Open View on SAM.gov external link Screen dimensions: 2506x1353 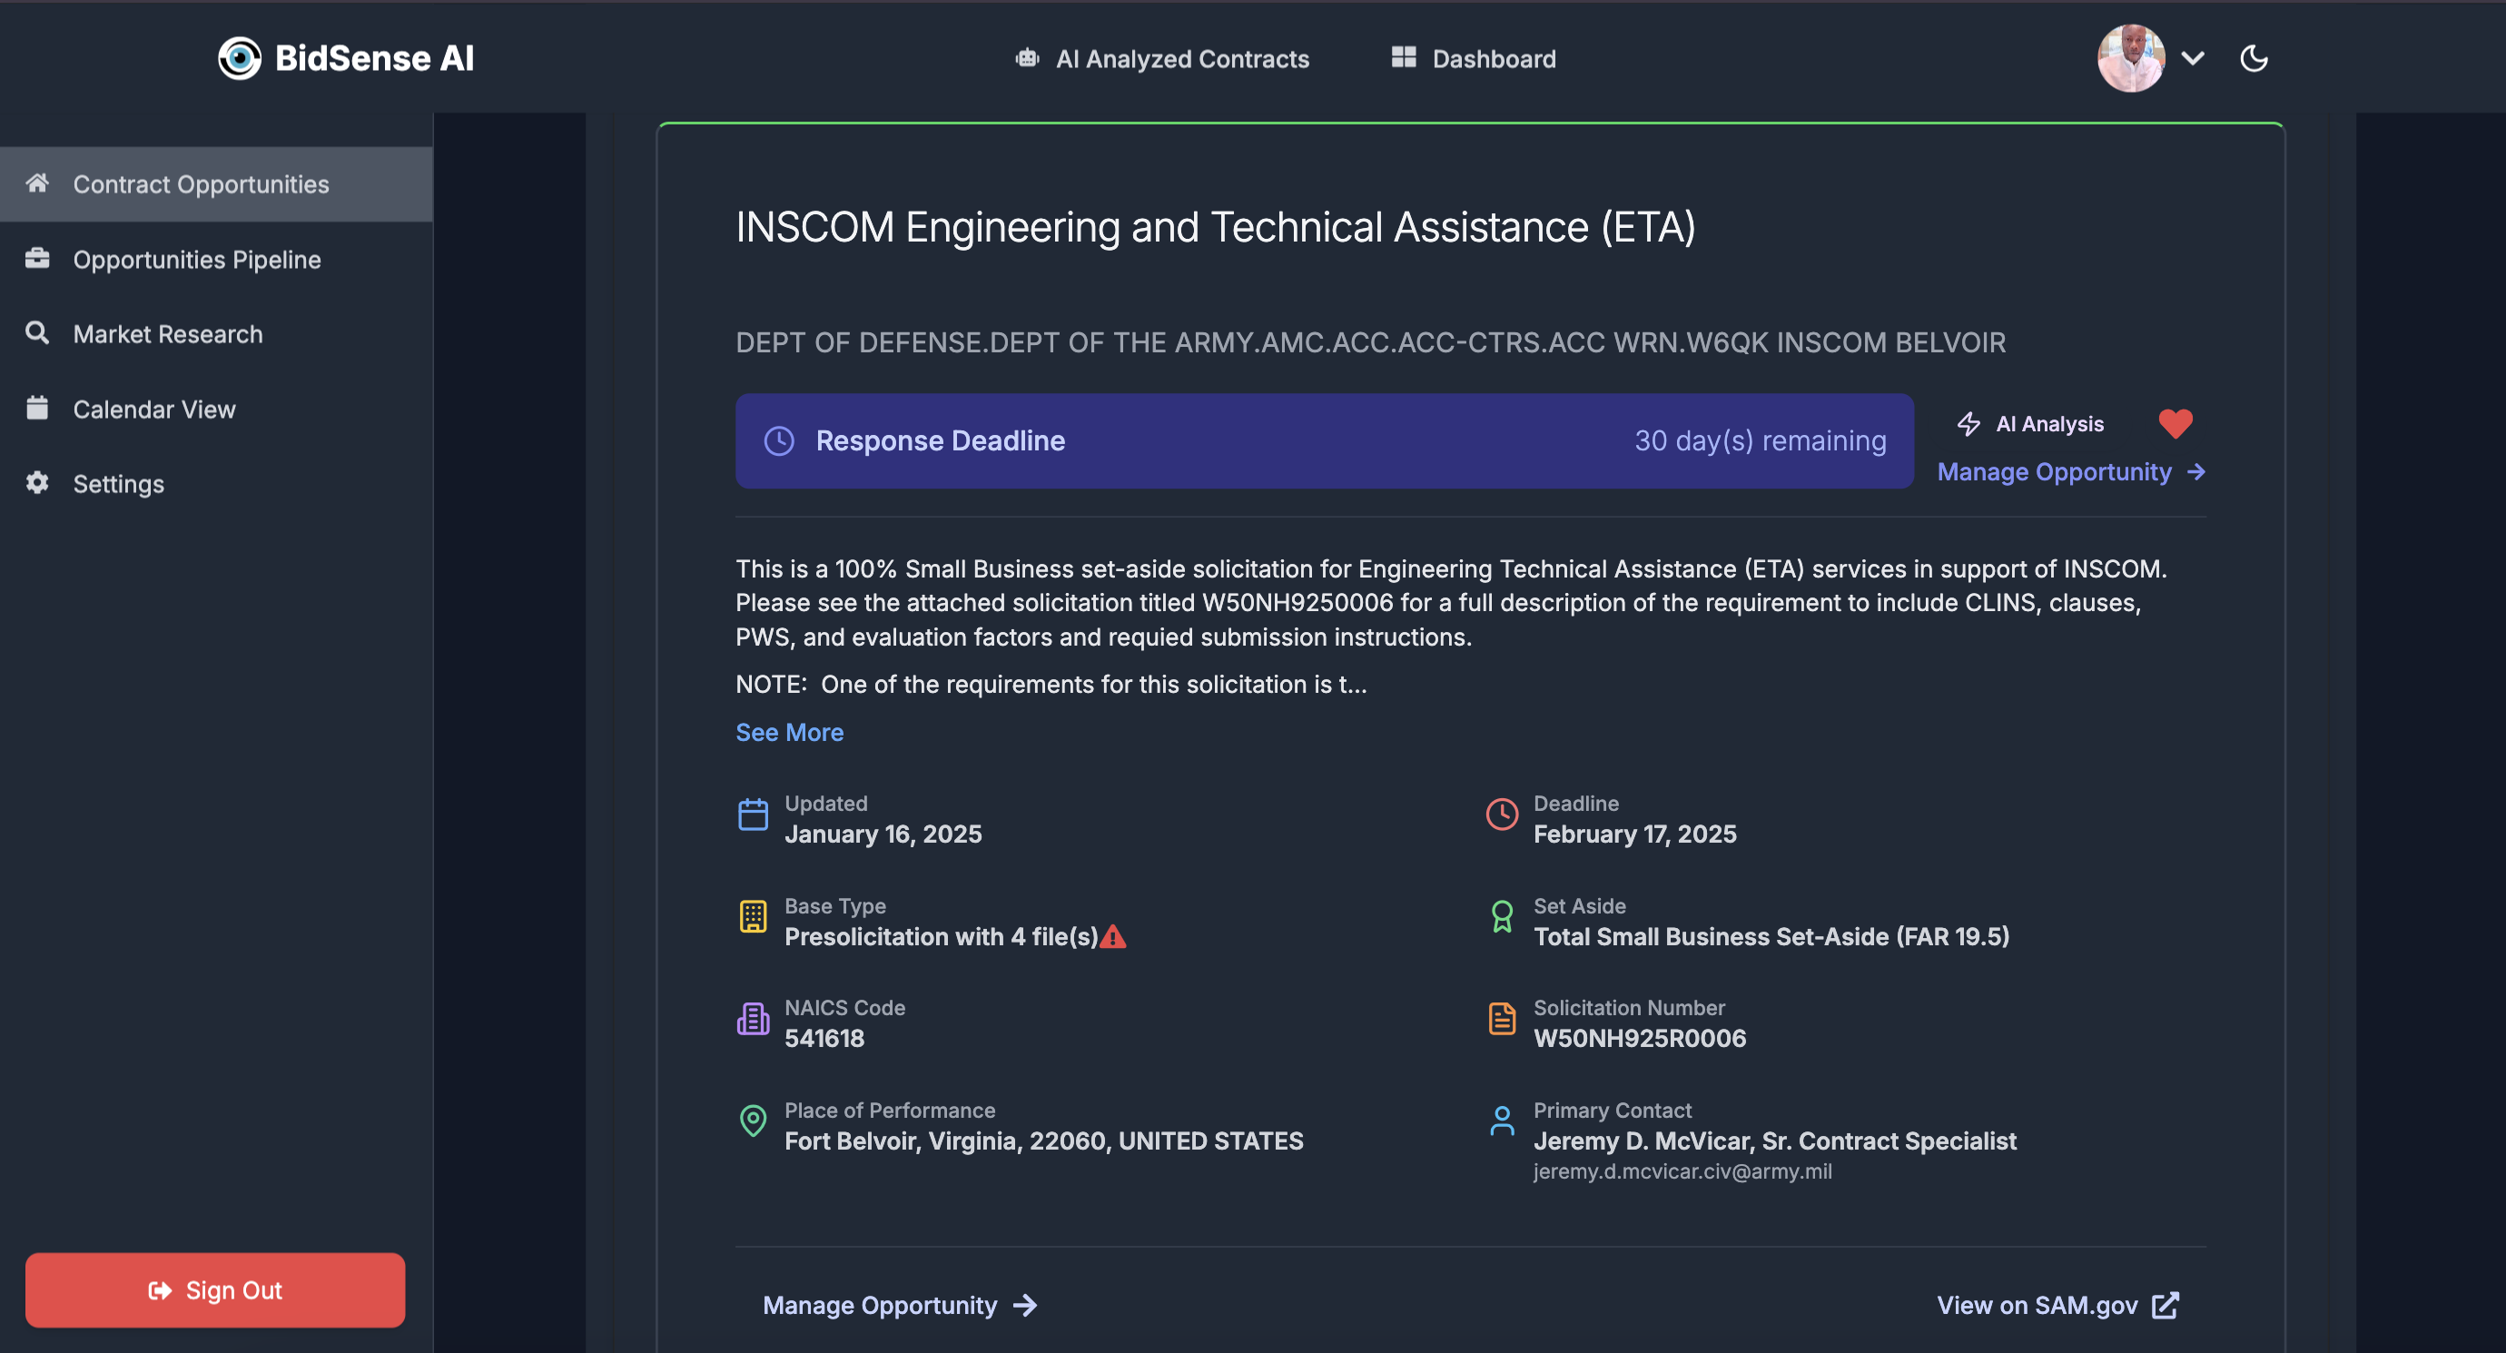pyautogui.click(x=2057, y=1304)
